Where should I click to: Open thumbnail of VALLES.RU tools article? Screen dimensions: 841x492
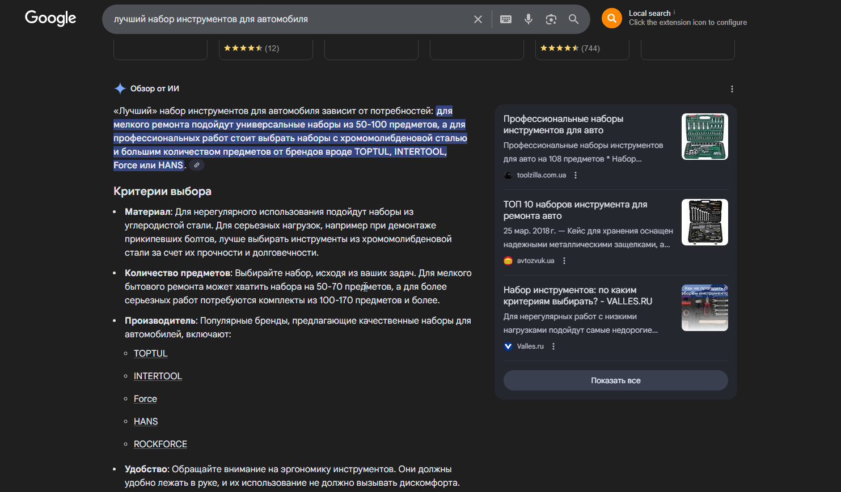pos(705,308)
